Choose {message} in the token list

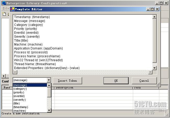click(x=30, y=85)
